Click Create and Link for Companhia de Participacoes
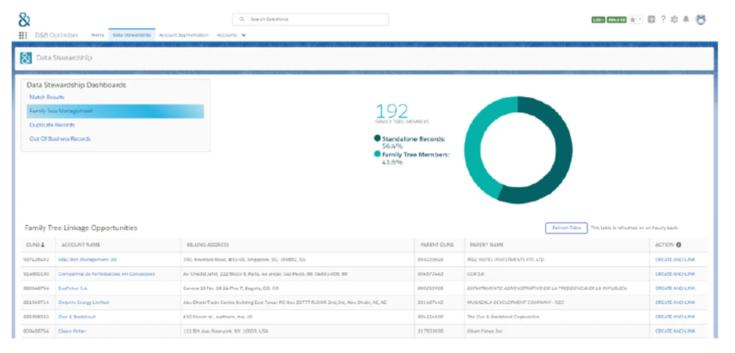 [675, 274]
